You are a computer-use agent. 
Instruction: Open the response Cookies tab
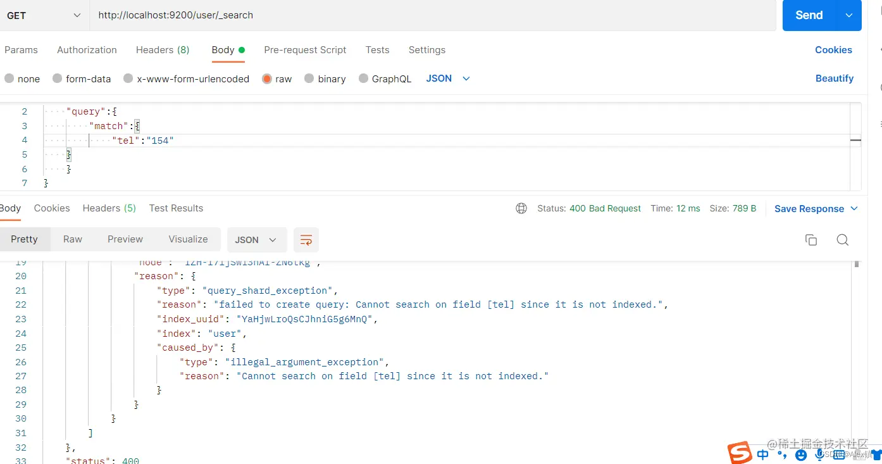pos(52,208)
